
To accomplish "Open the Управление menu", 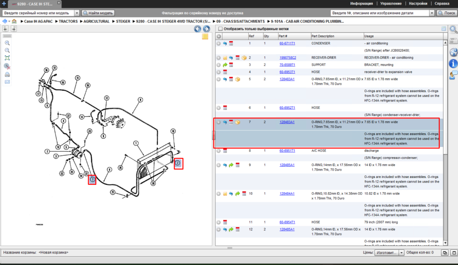I will tap(391, 4).
